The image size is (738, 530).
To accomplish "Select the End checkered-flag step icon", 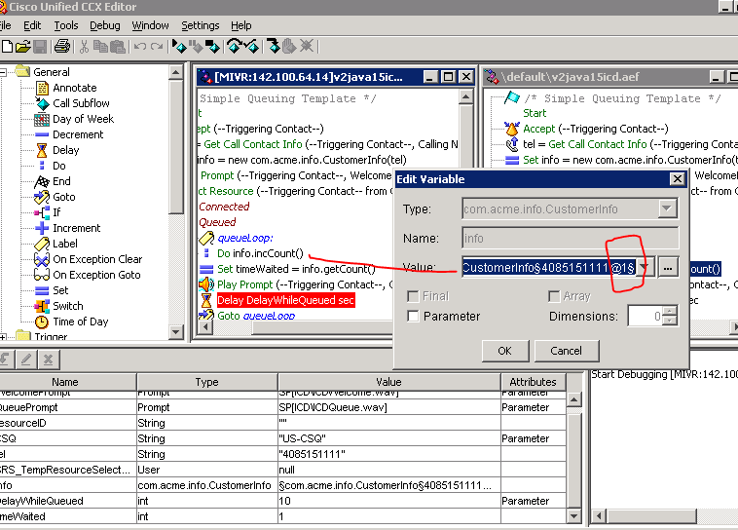I will pyautogui.click(x=42, y=181).
